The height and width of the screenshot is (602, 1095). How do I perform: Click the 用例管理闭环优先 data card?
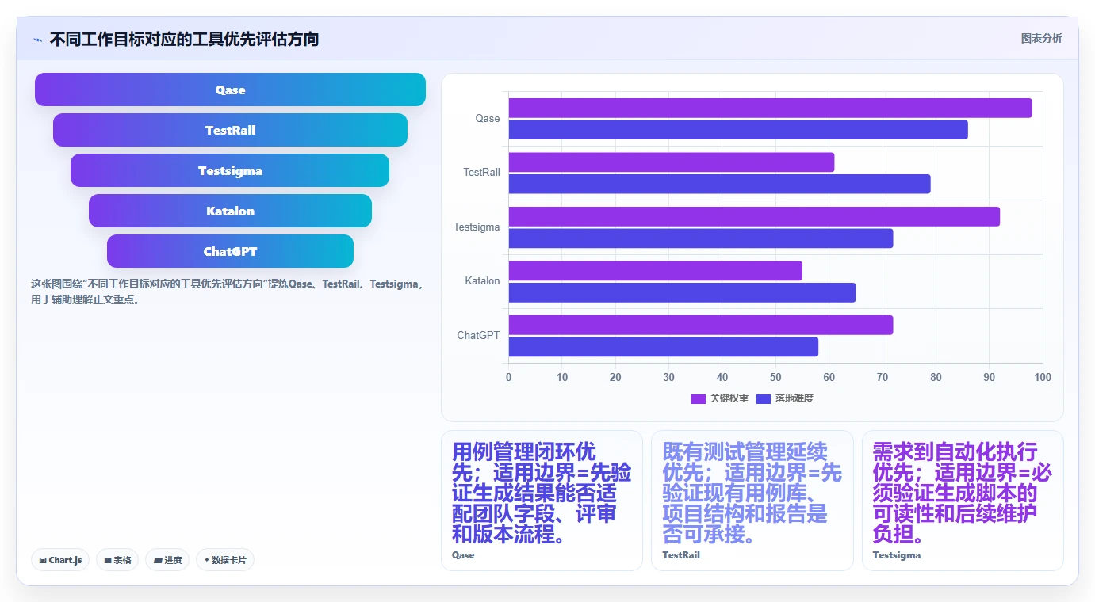pyautogui.click(x=542, y=501)
